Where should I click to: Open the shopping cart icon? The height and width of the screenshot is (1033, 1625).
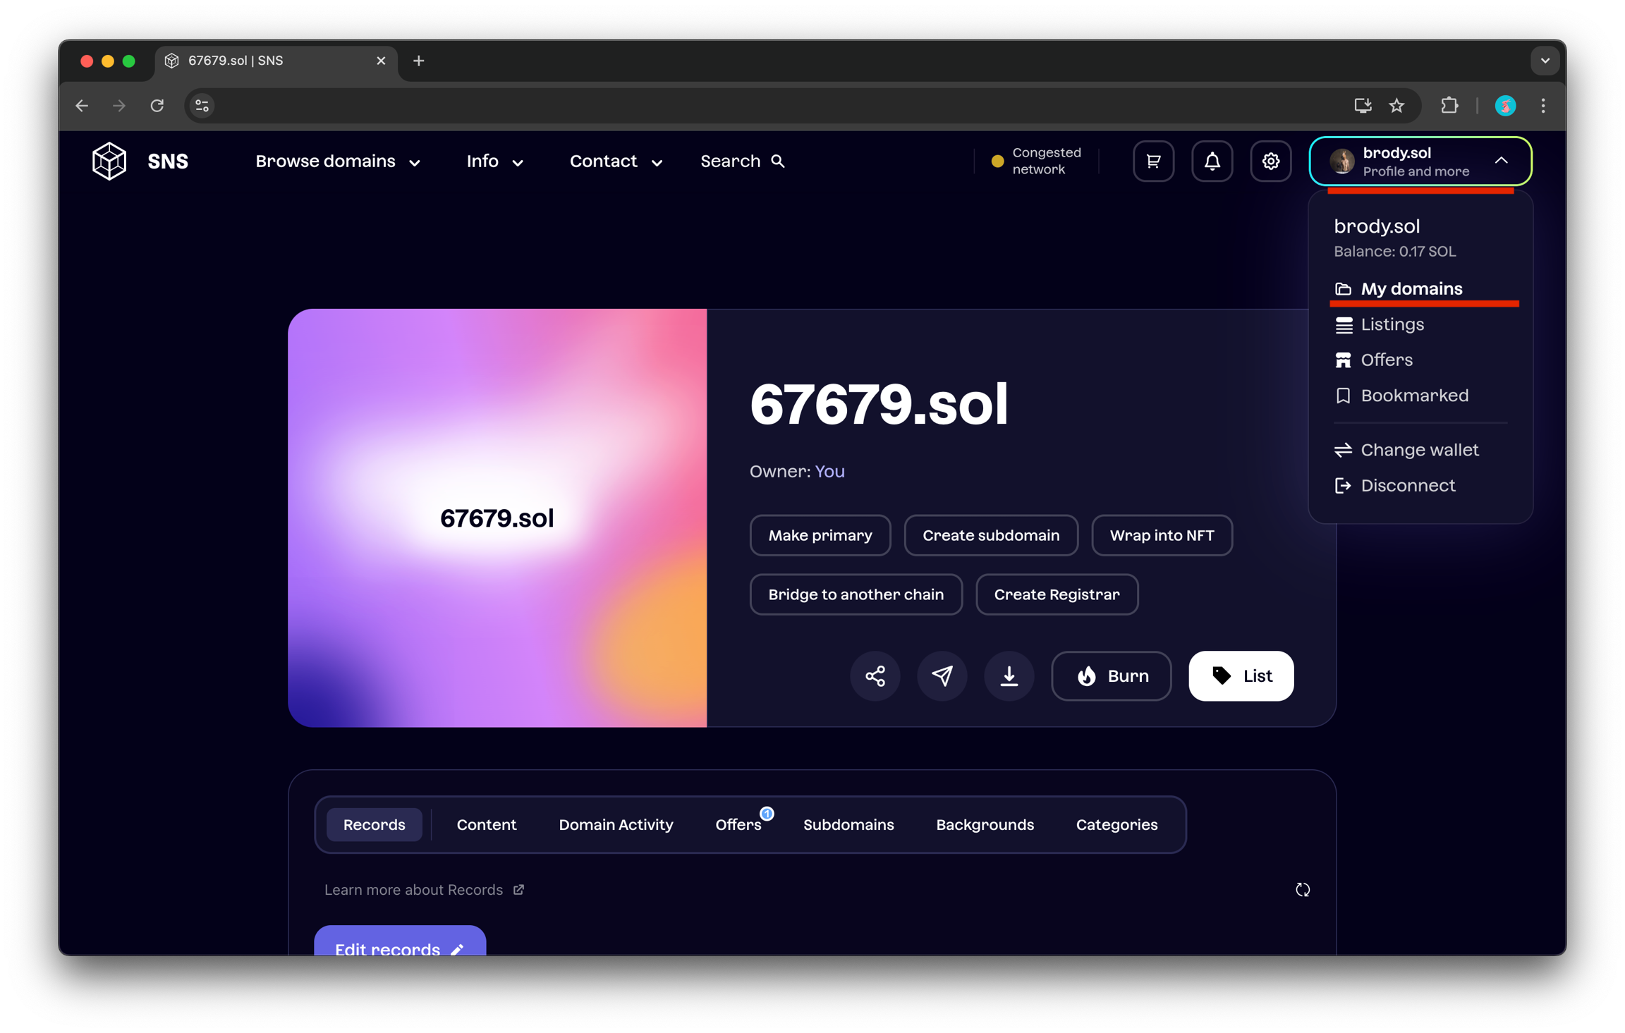1153,161
